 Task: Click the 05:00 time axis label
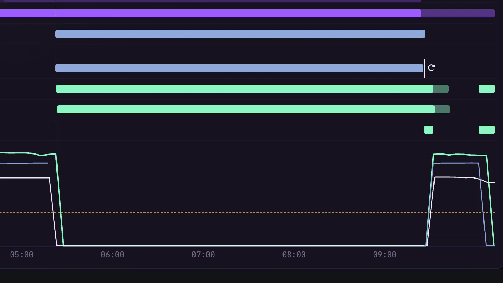22,255
